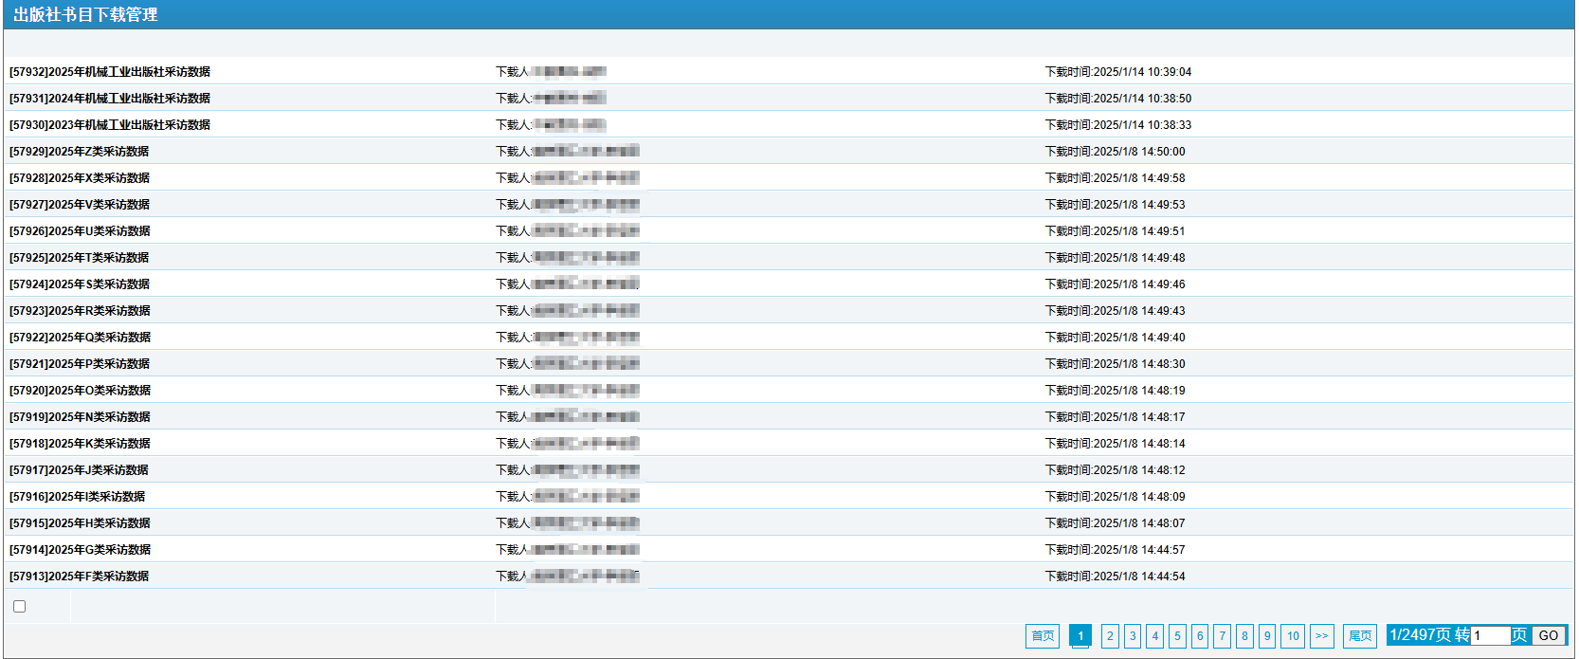
Task: Click current page 1 indicator
Action: pos(1080,636)
